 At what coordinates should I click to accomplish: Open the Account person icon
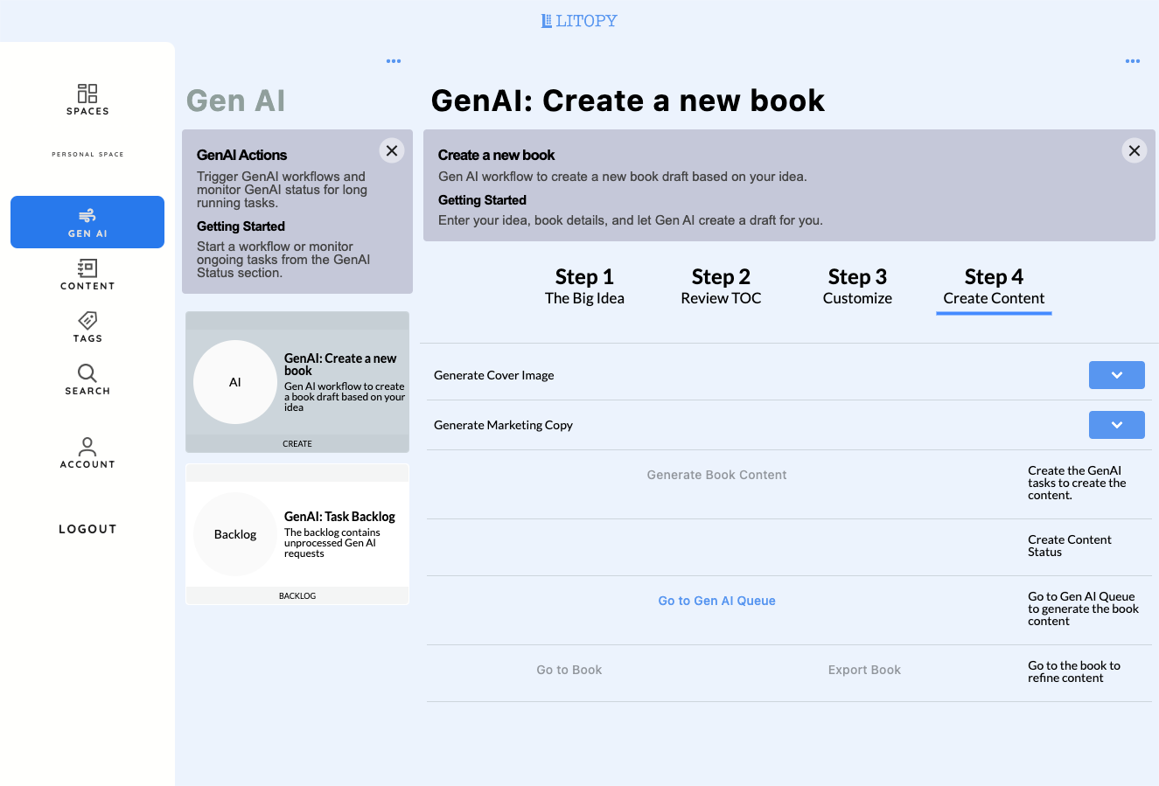click(x=87, y=447)
